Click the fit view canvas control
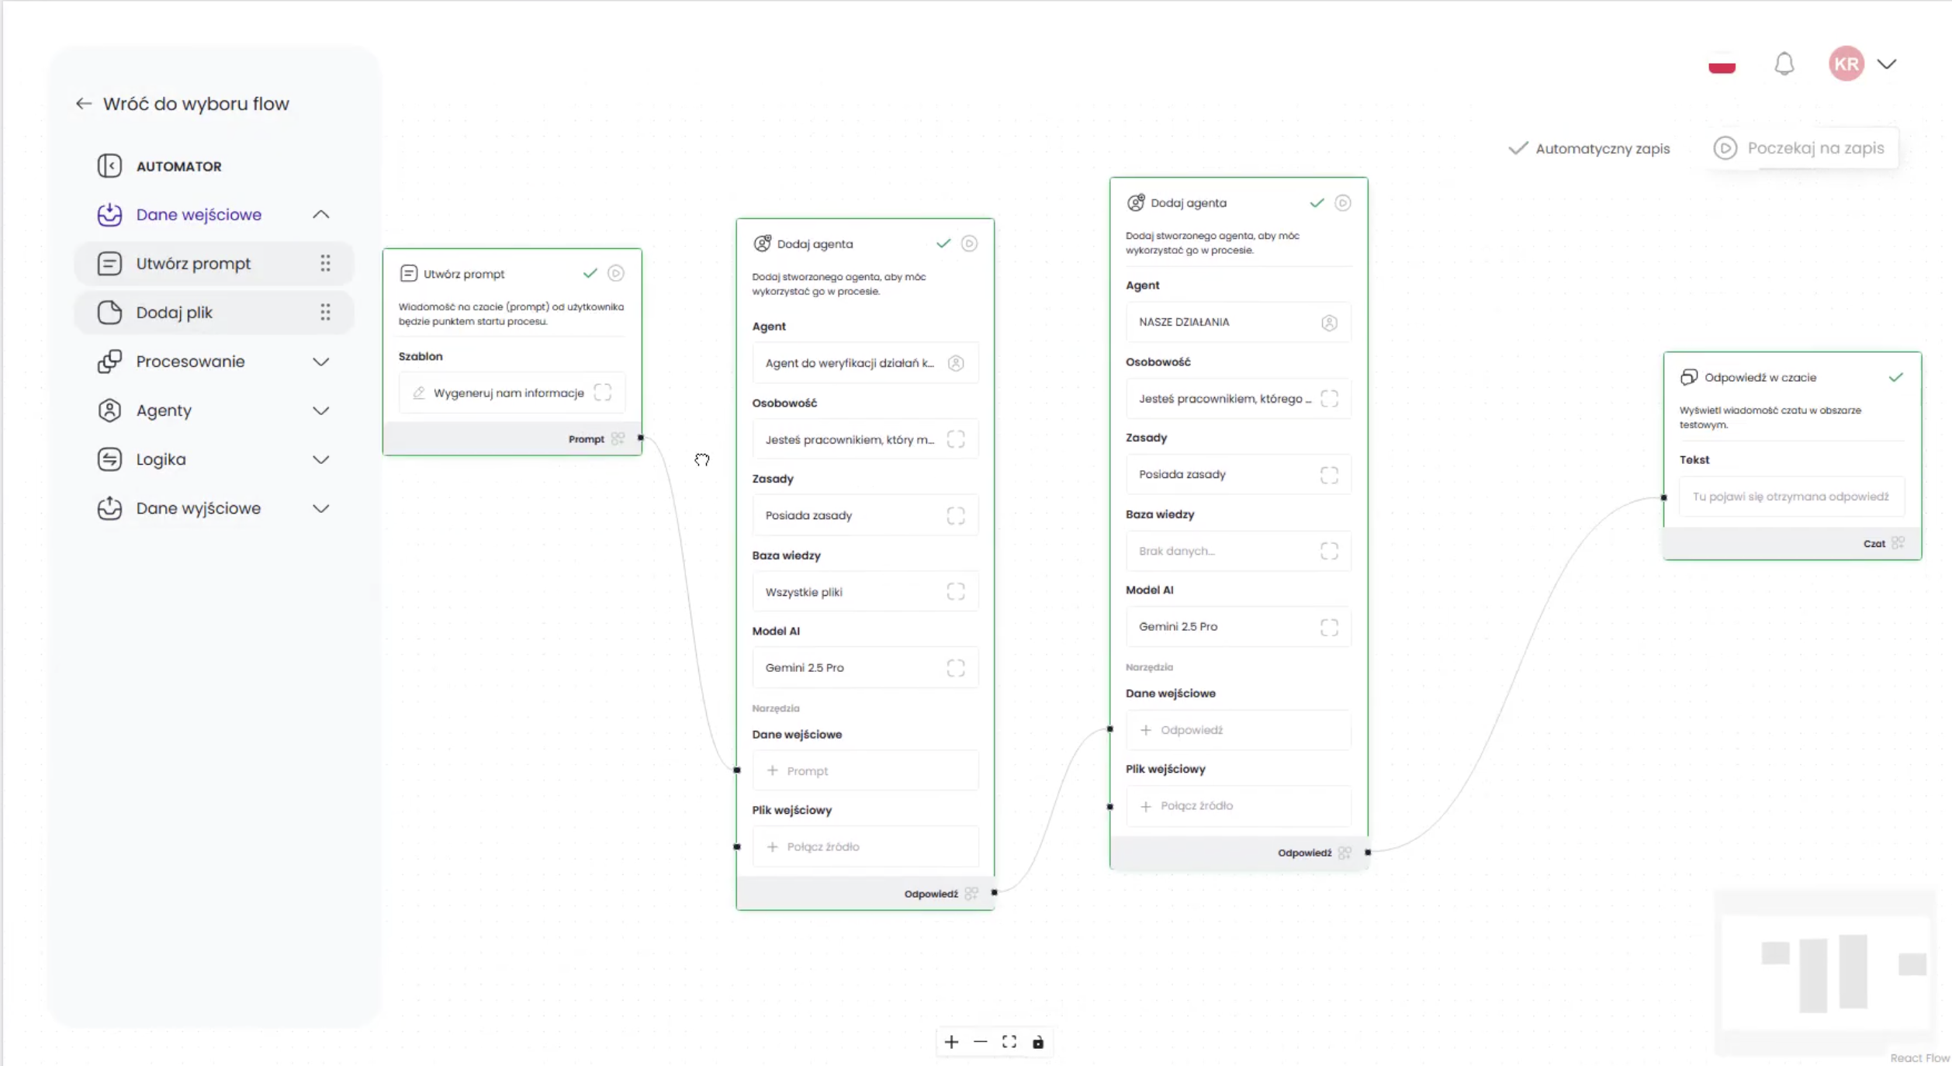 coord(1009,1042)
